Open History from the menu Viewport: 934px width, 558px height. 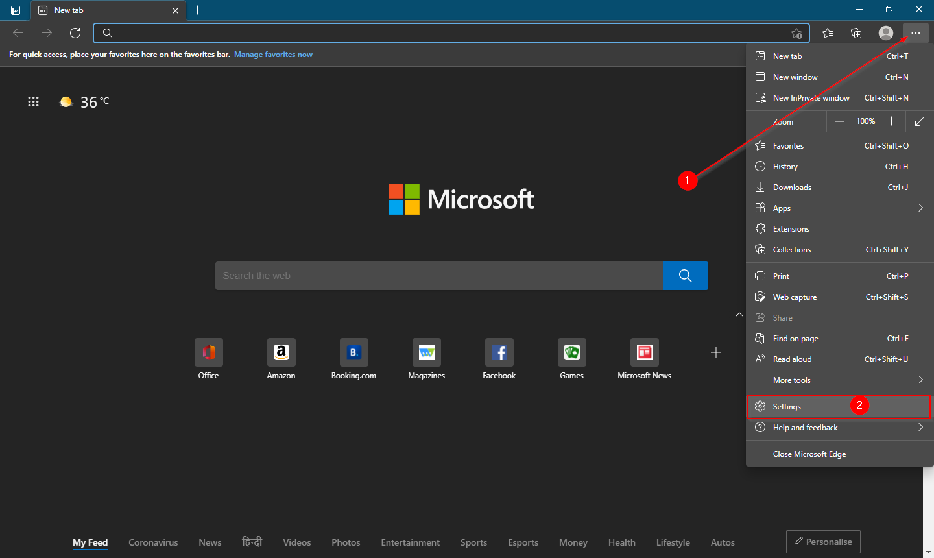[840, 167]
